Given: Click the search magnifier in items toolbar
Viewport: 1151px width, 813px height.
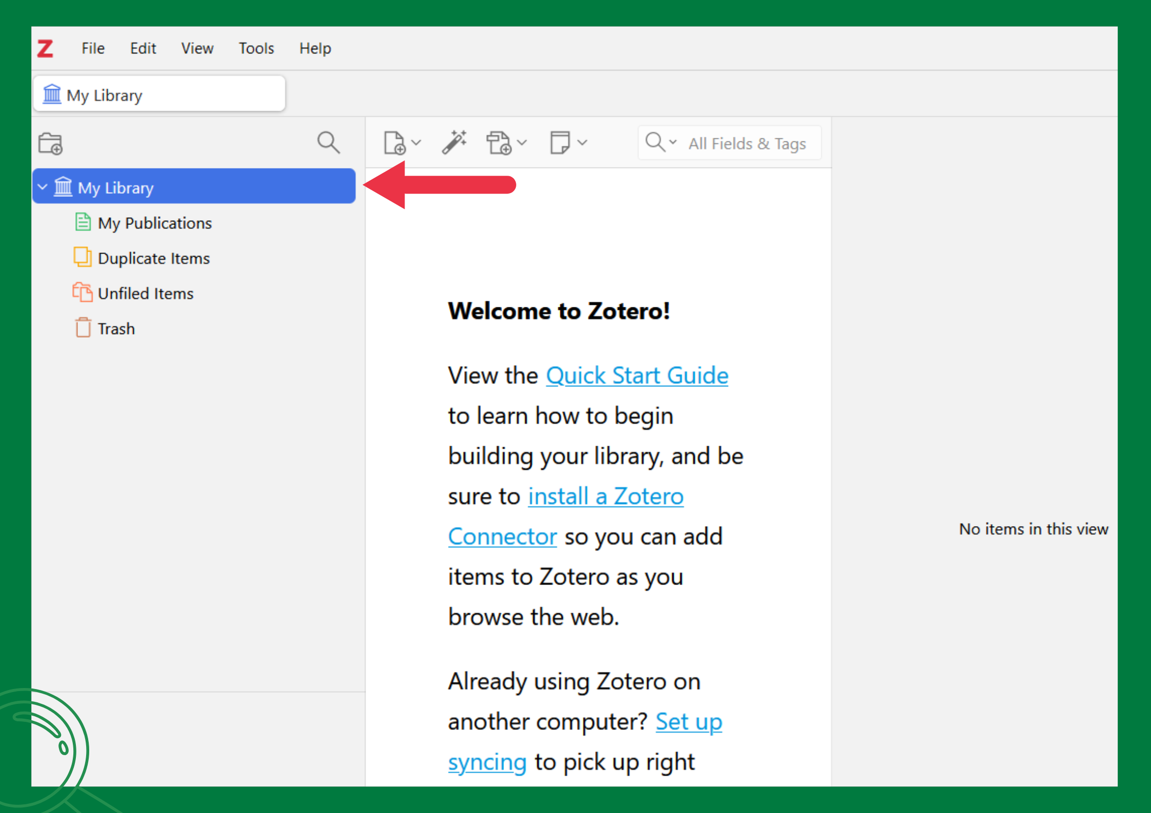Looking at the screenshot, I should click(x=655, y=142).
